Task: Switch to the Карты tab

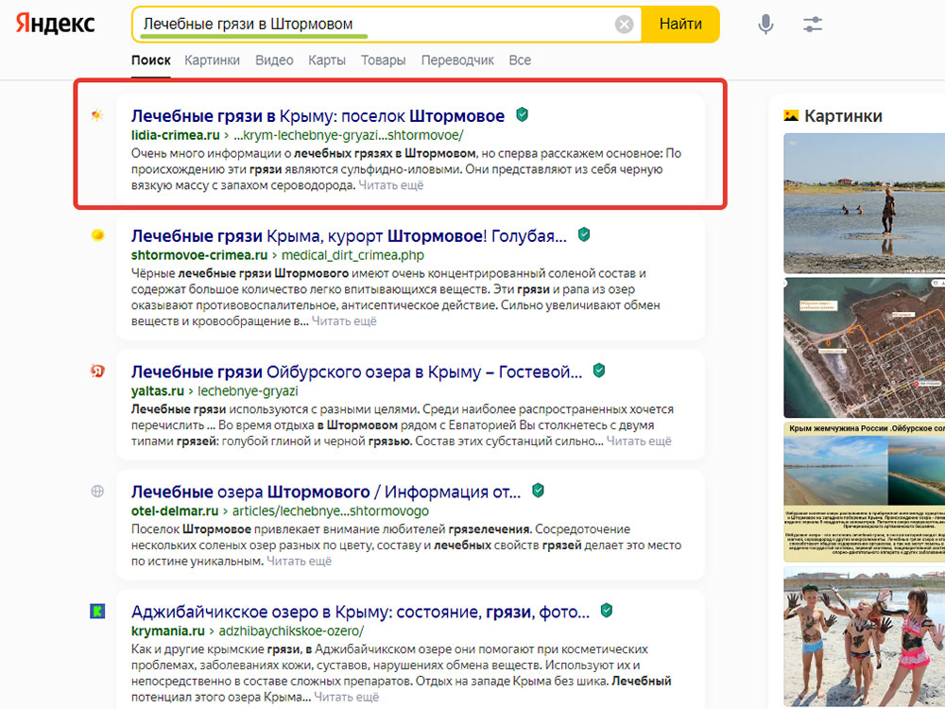Action: 327,61
